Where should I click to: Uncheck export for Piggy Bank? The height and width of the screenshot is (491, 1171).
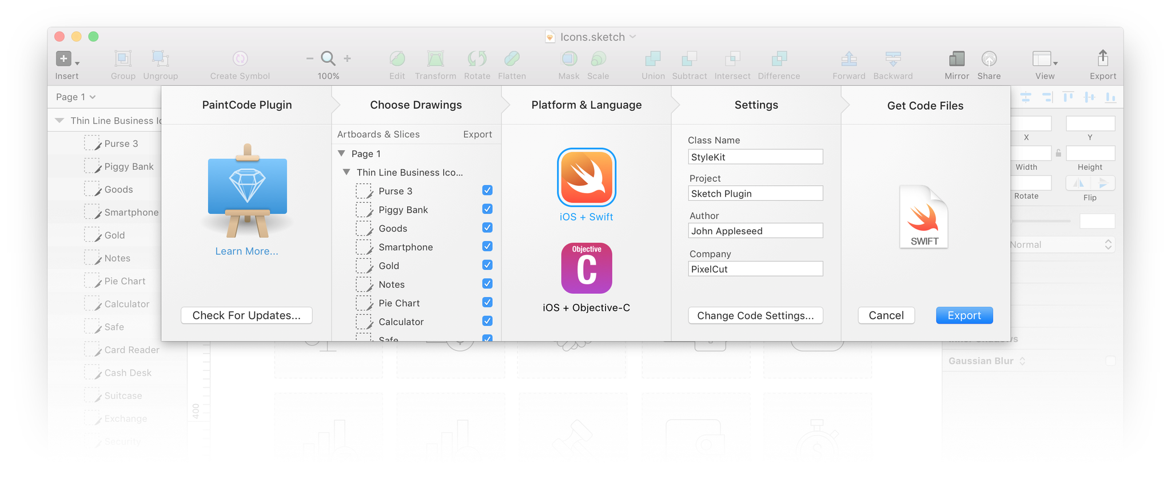[x=487, y=209]
